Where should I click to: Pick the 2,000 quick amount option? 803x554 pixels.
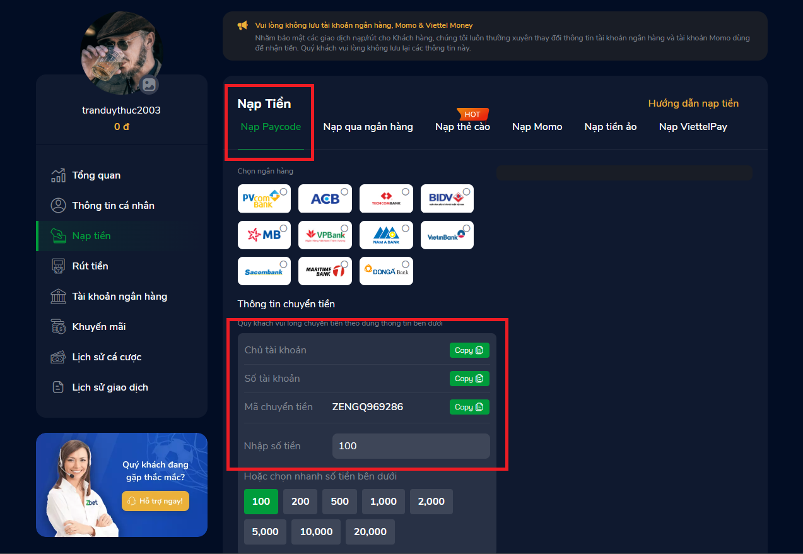coord(431,501)
